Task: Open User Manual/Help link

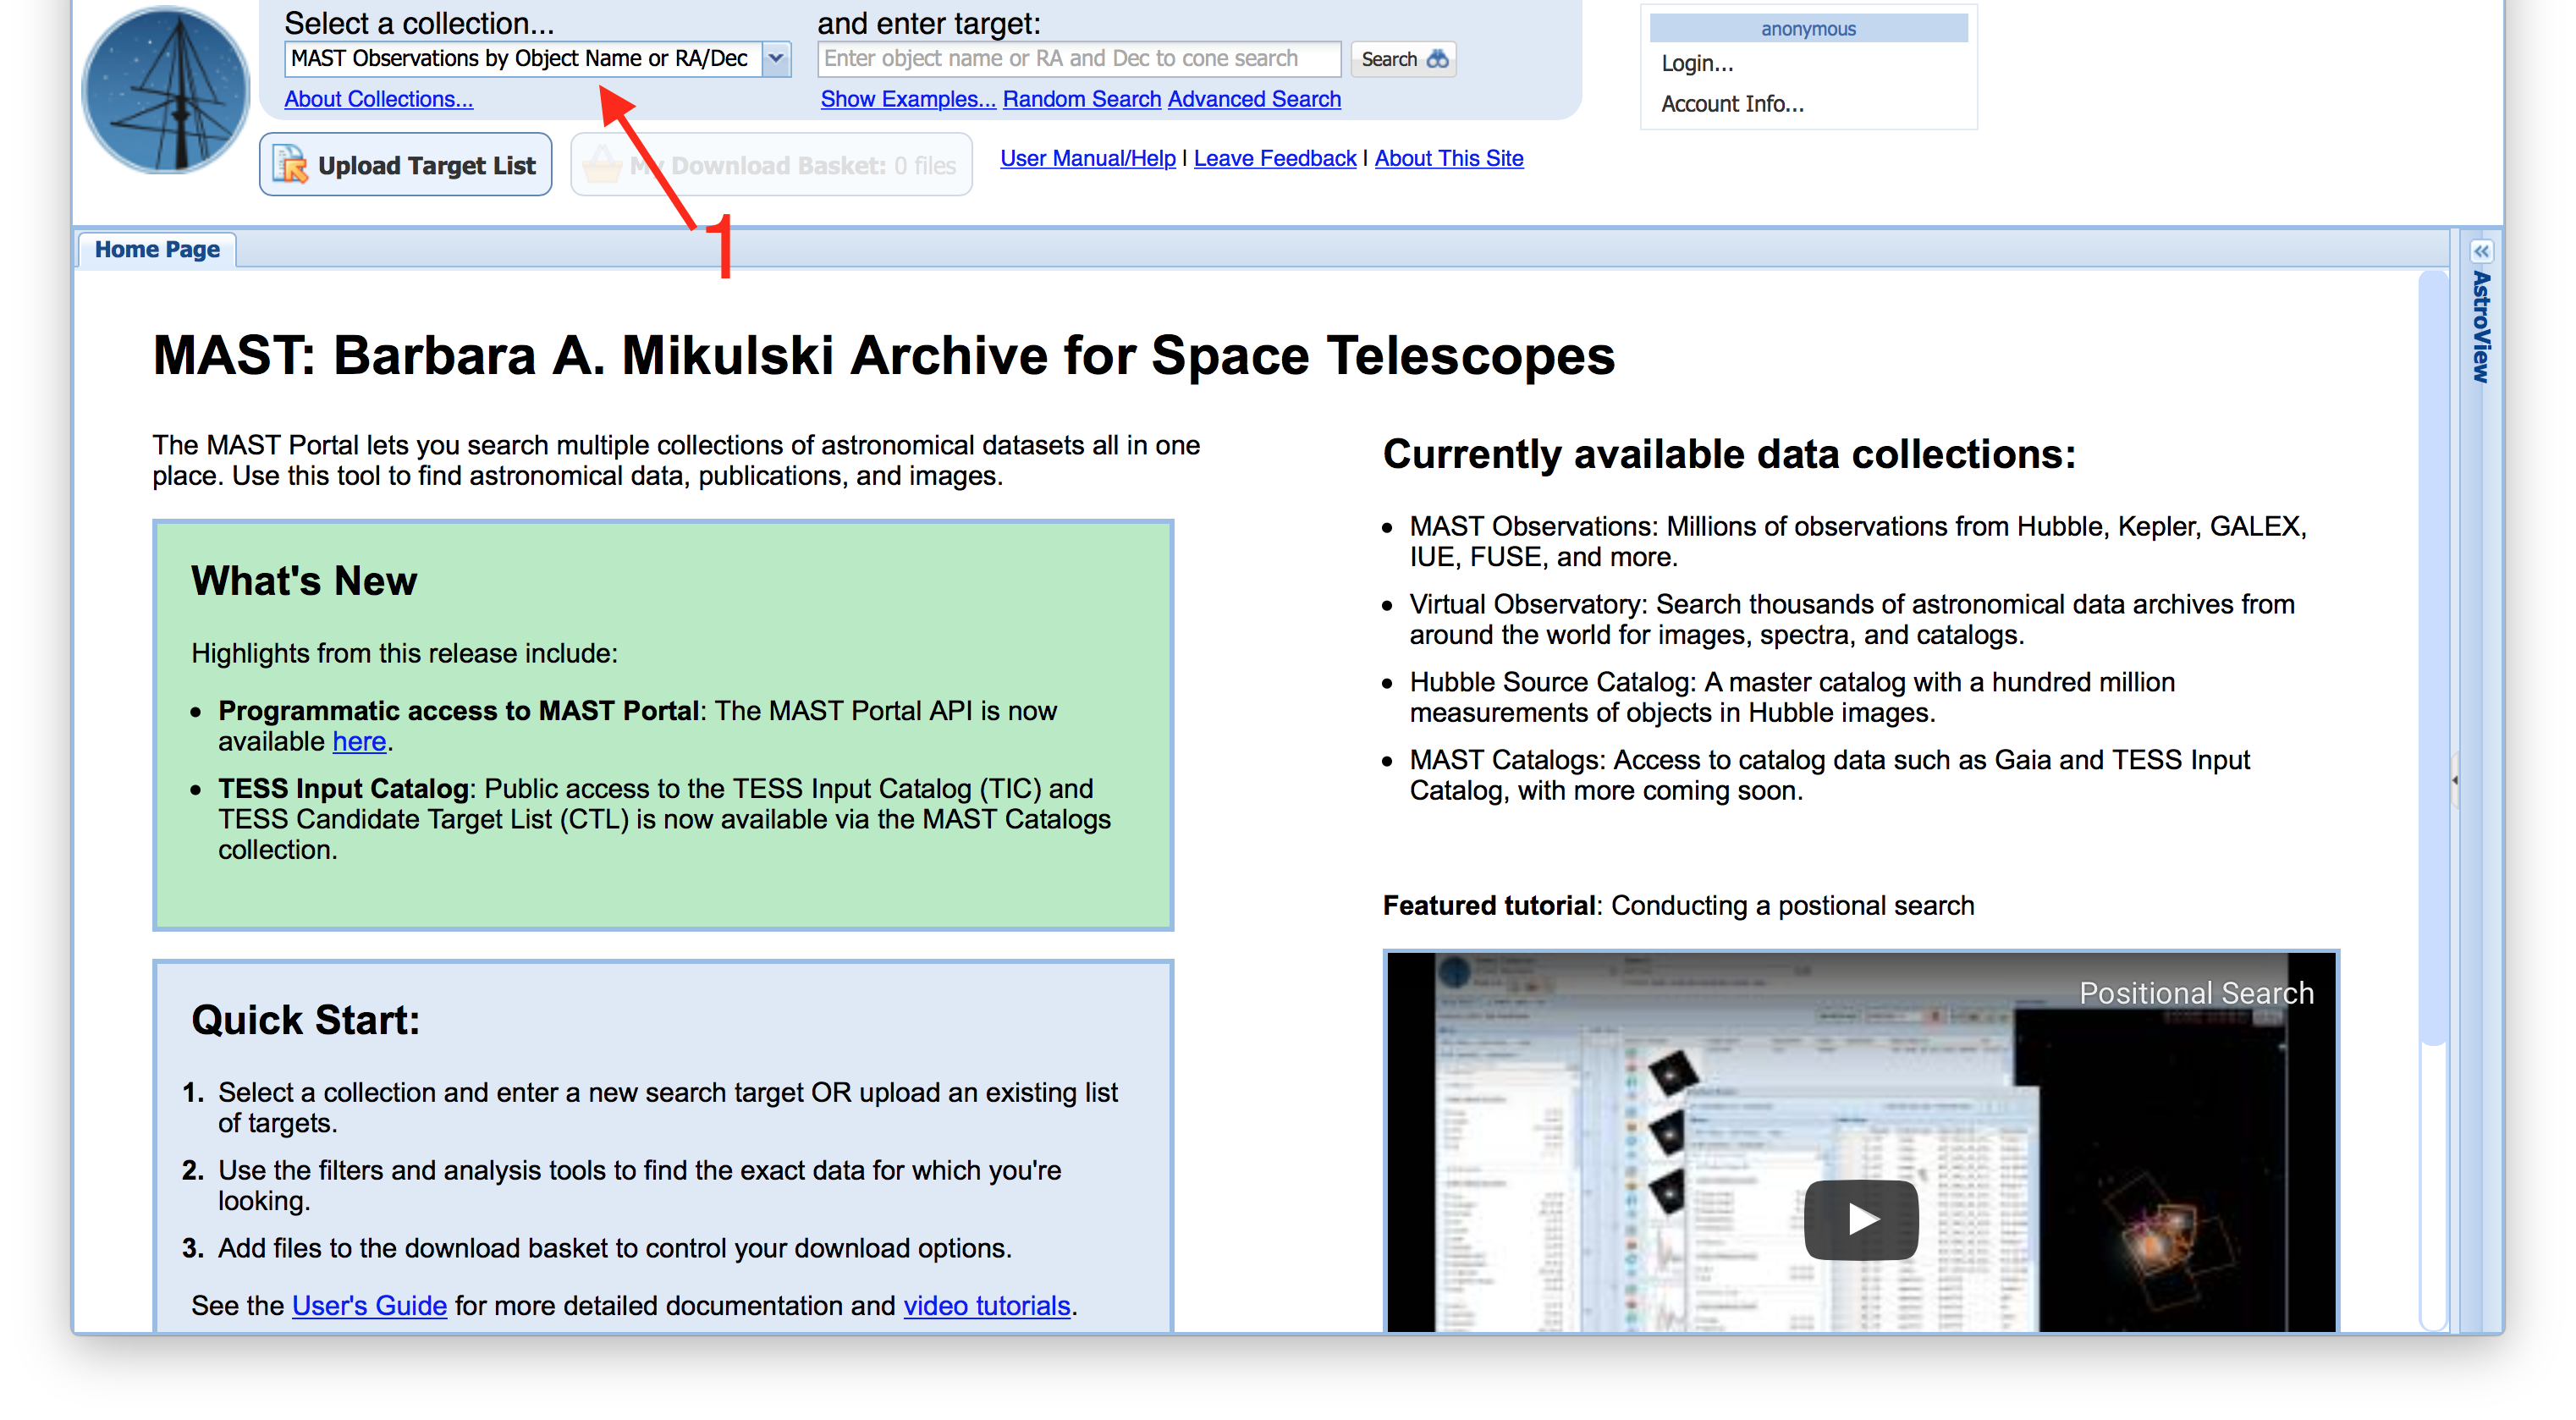Action: pos(1088,158)
